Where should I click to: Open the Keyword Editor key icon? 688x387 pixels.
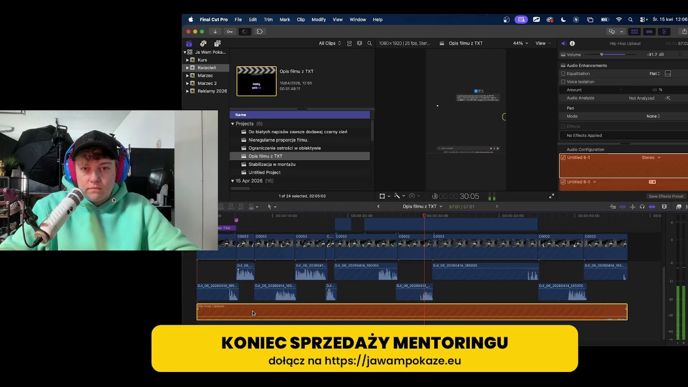(x=230, y=32)
